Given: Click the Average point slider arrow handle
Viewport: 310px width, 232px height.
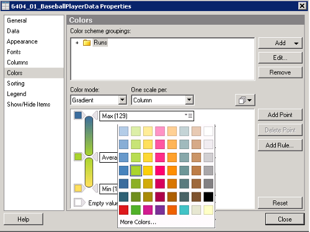Looking at the screenshot, I should click(95, 157).
